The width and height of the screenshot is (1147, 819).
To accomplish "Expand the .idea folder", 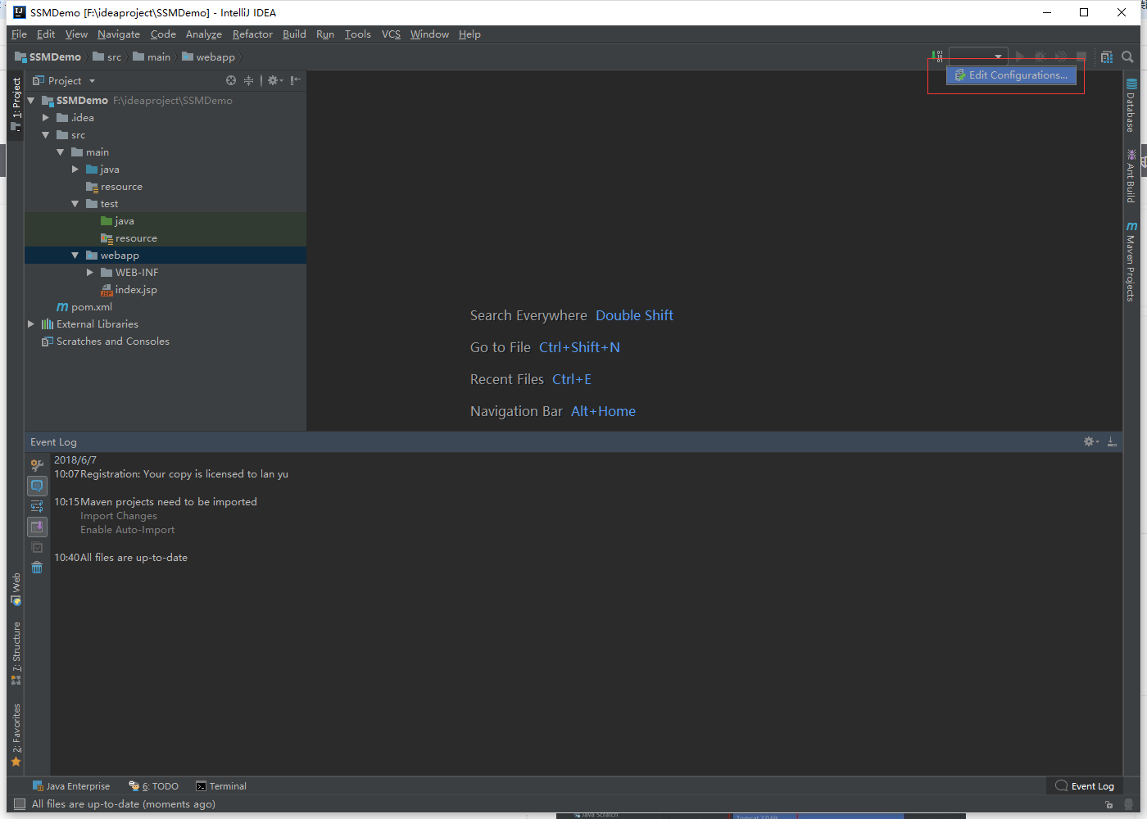I will point(46,118).
